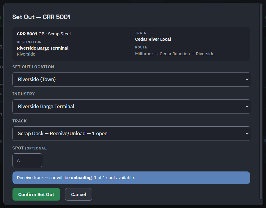This screenshot has height=208, width=266.
Task: Open the Industry dropdown
Action: click(131, 107)
